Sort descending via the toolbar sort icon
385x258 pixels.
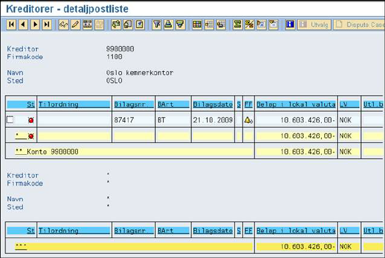point(180,24)
